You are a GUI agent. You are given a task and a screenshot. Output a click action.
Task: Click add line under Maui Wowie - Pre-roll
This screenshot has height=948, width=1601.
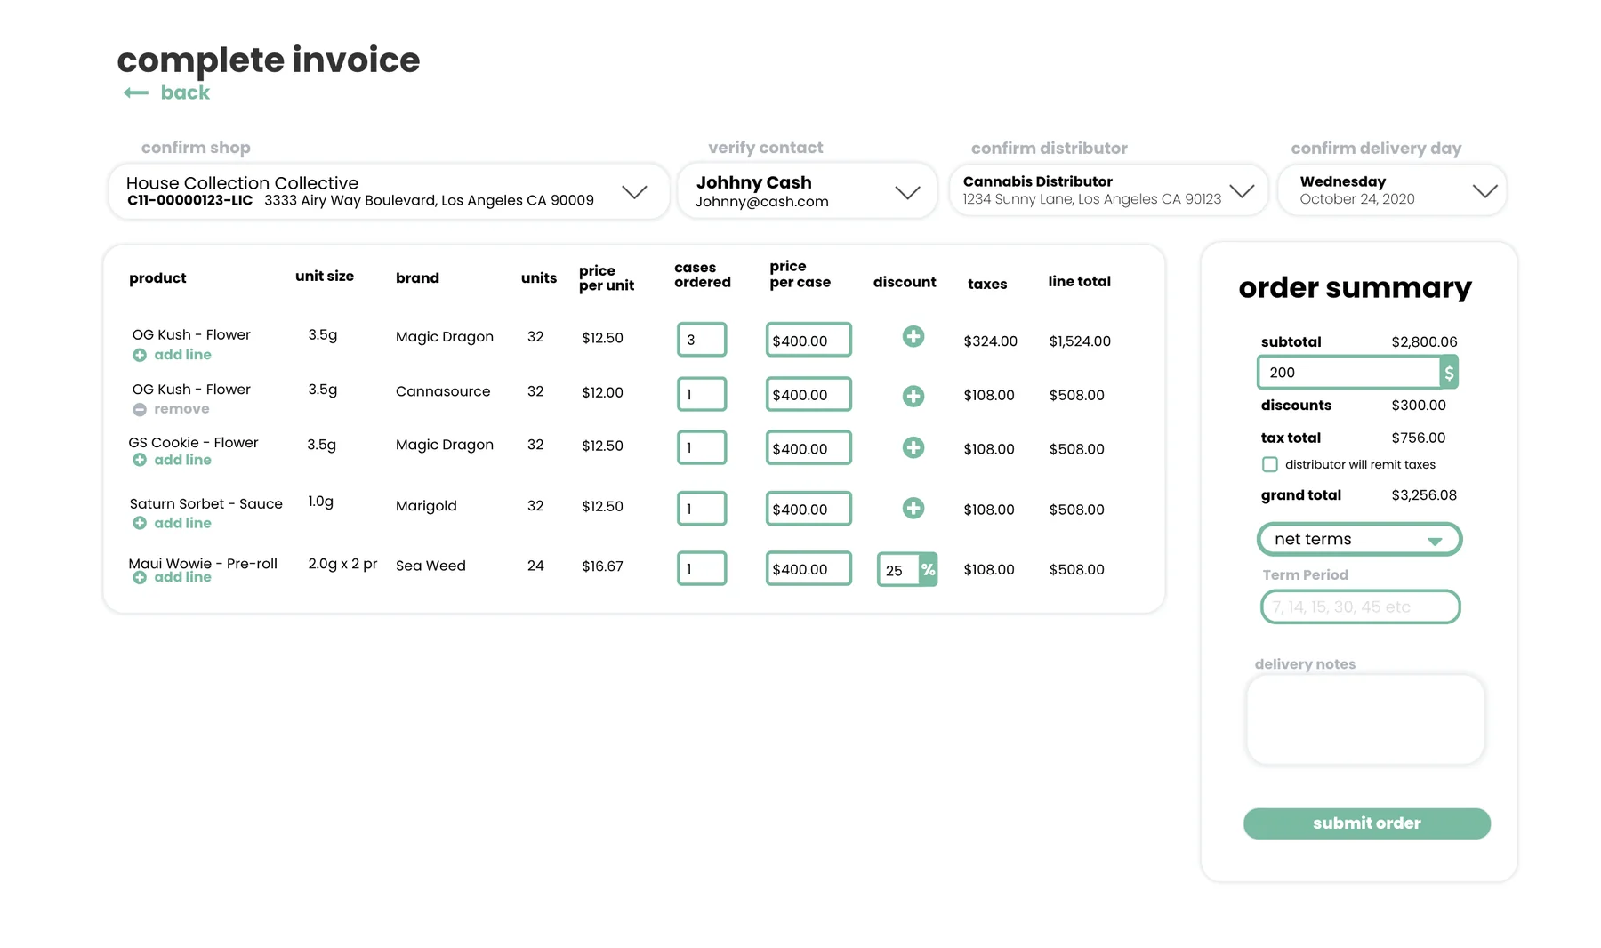click(173, 577)
